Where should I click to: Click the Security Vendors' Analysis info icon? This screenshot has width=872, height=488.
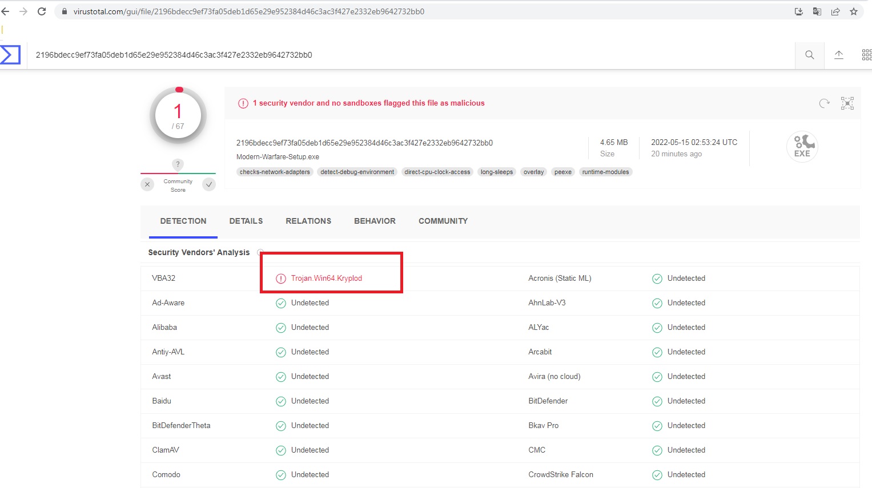260,252
